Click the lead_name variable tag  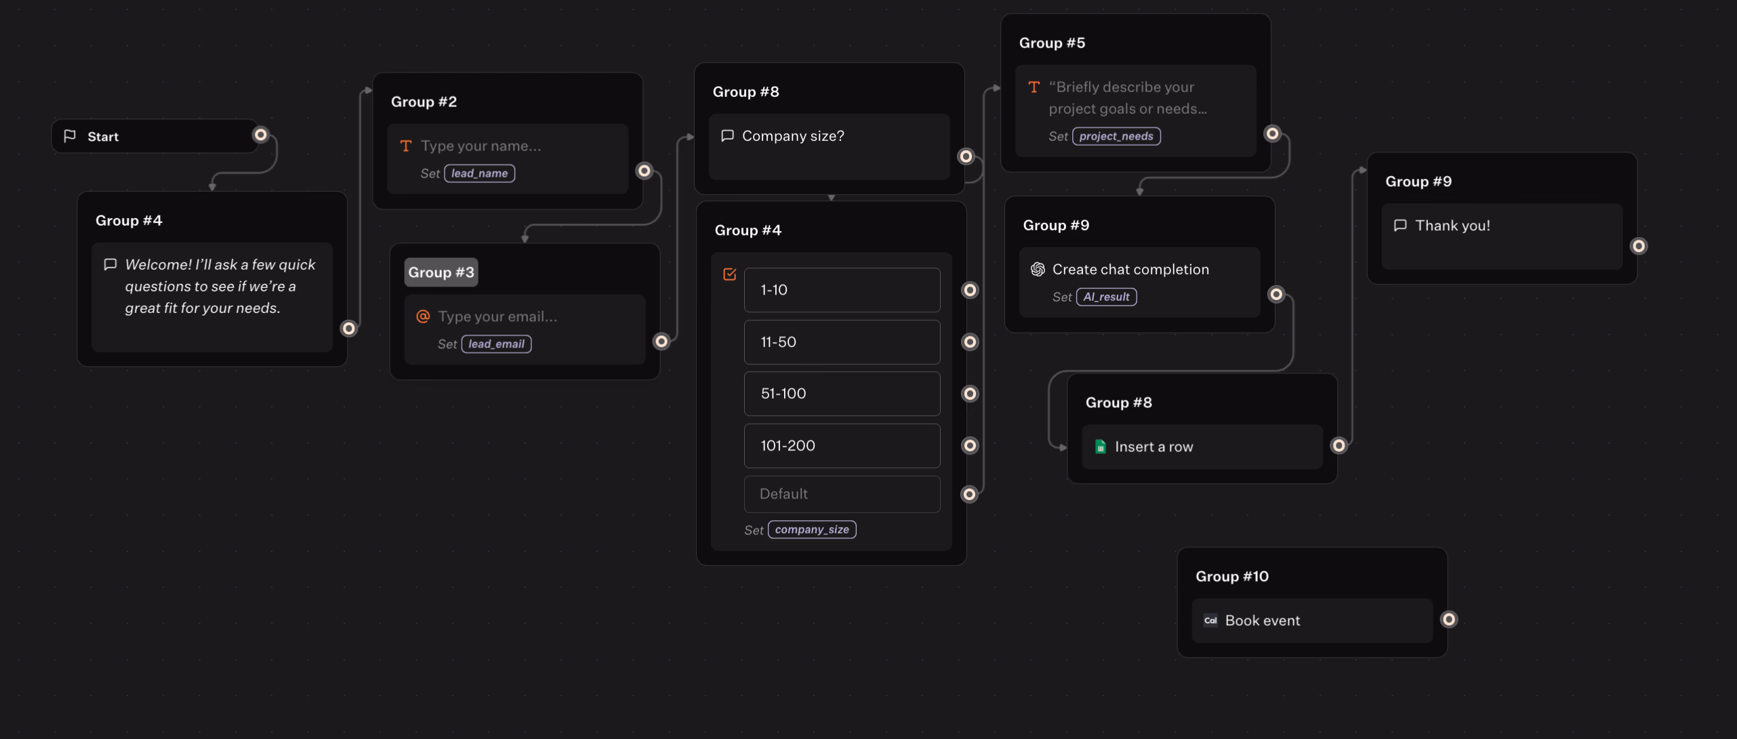coord(479,173)
